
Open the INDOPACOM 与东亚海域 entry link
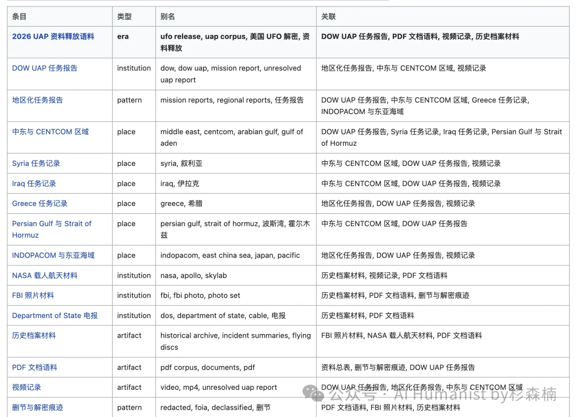53,255
